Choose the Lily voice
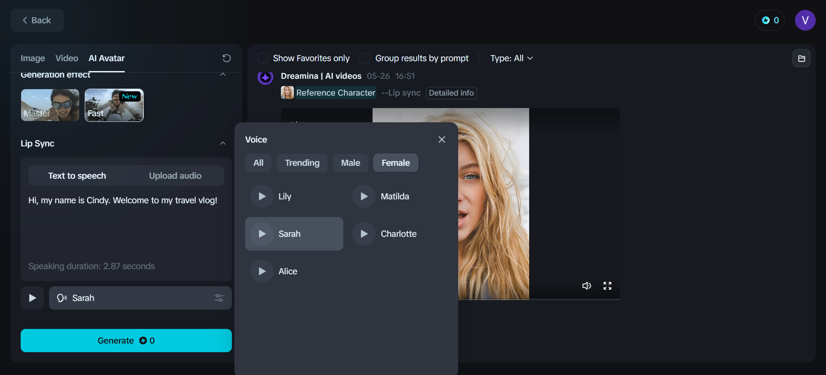Screen dimensions: 826x375 click(294, 196)
